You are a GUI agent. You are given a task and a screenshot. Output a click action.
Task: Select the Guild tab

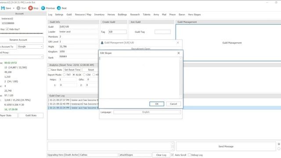tap(69, 14)
